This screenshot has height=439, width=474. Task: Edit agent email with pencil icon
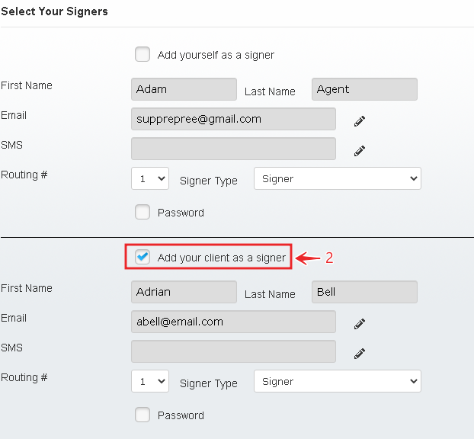click(x=360, y=120)
